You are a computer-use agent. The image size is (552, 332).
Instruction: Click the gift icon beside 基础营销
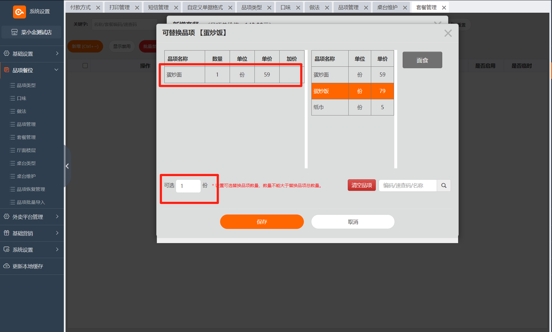(6, 233)
